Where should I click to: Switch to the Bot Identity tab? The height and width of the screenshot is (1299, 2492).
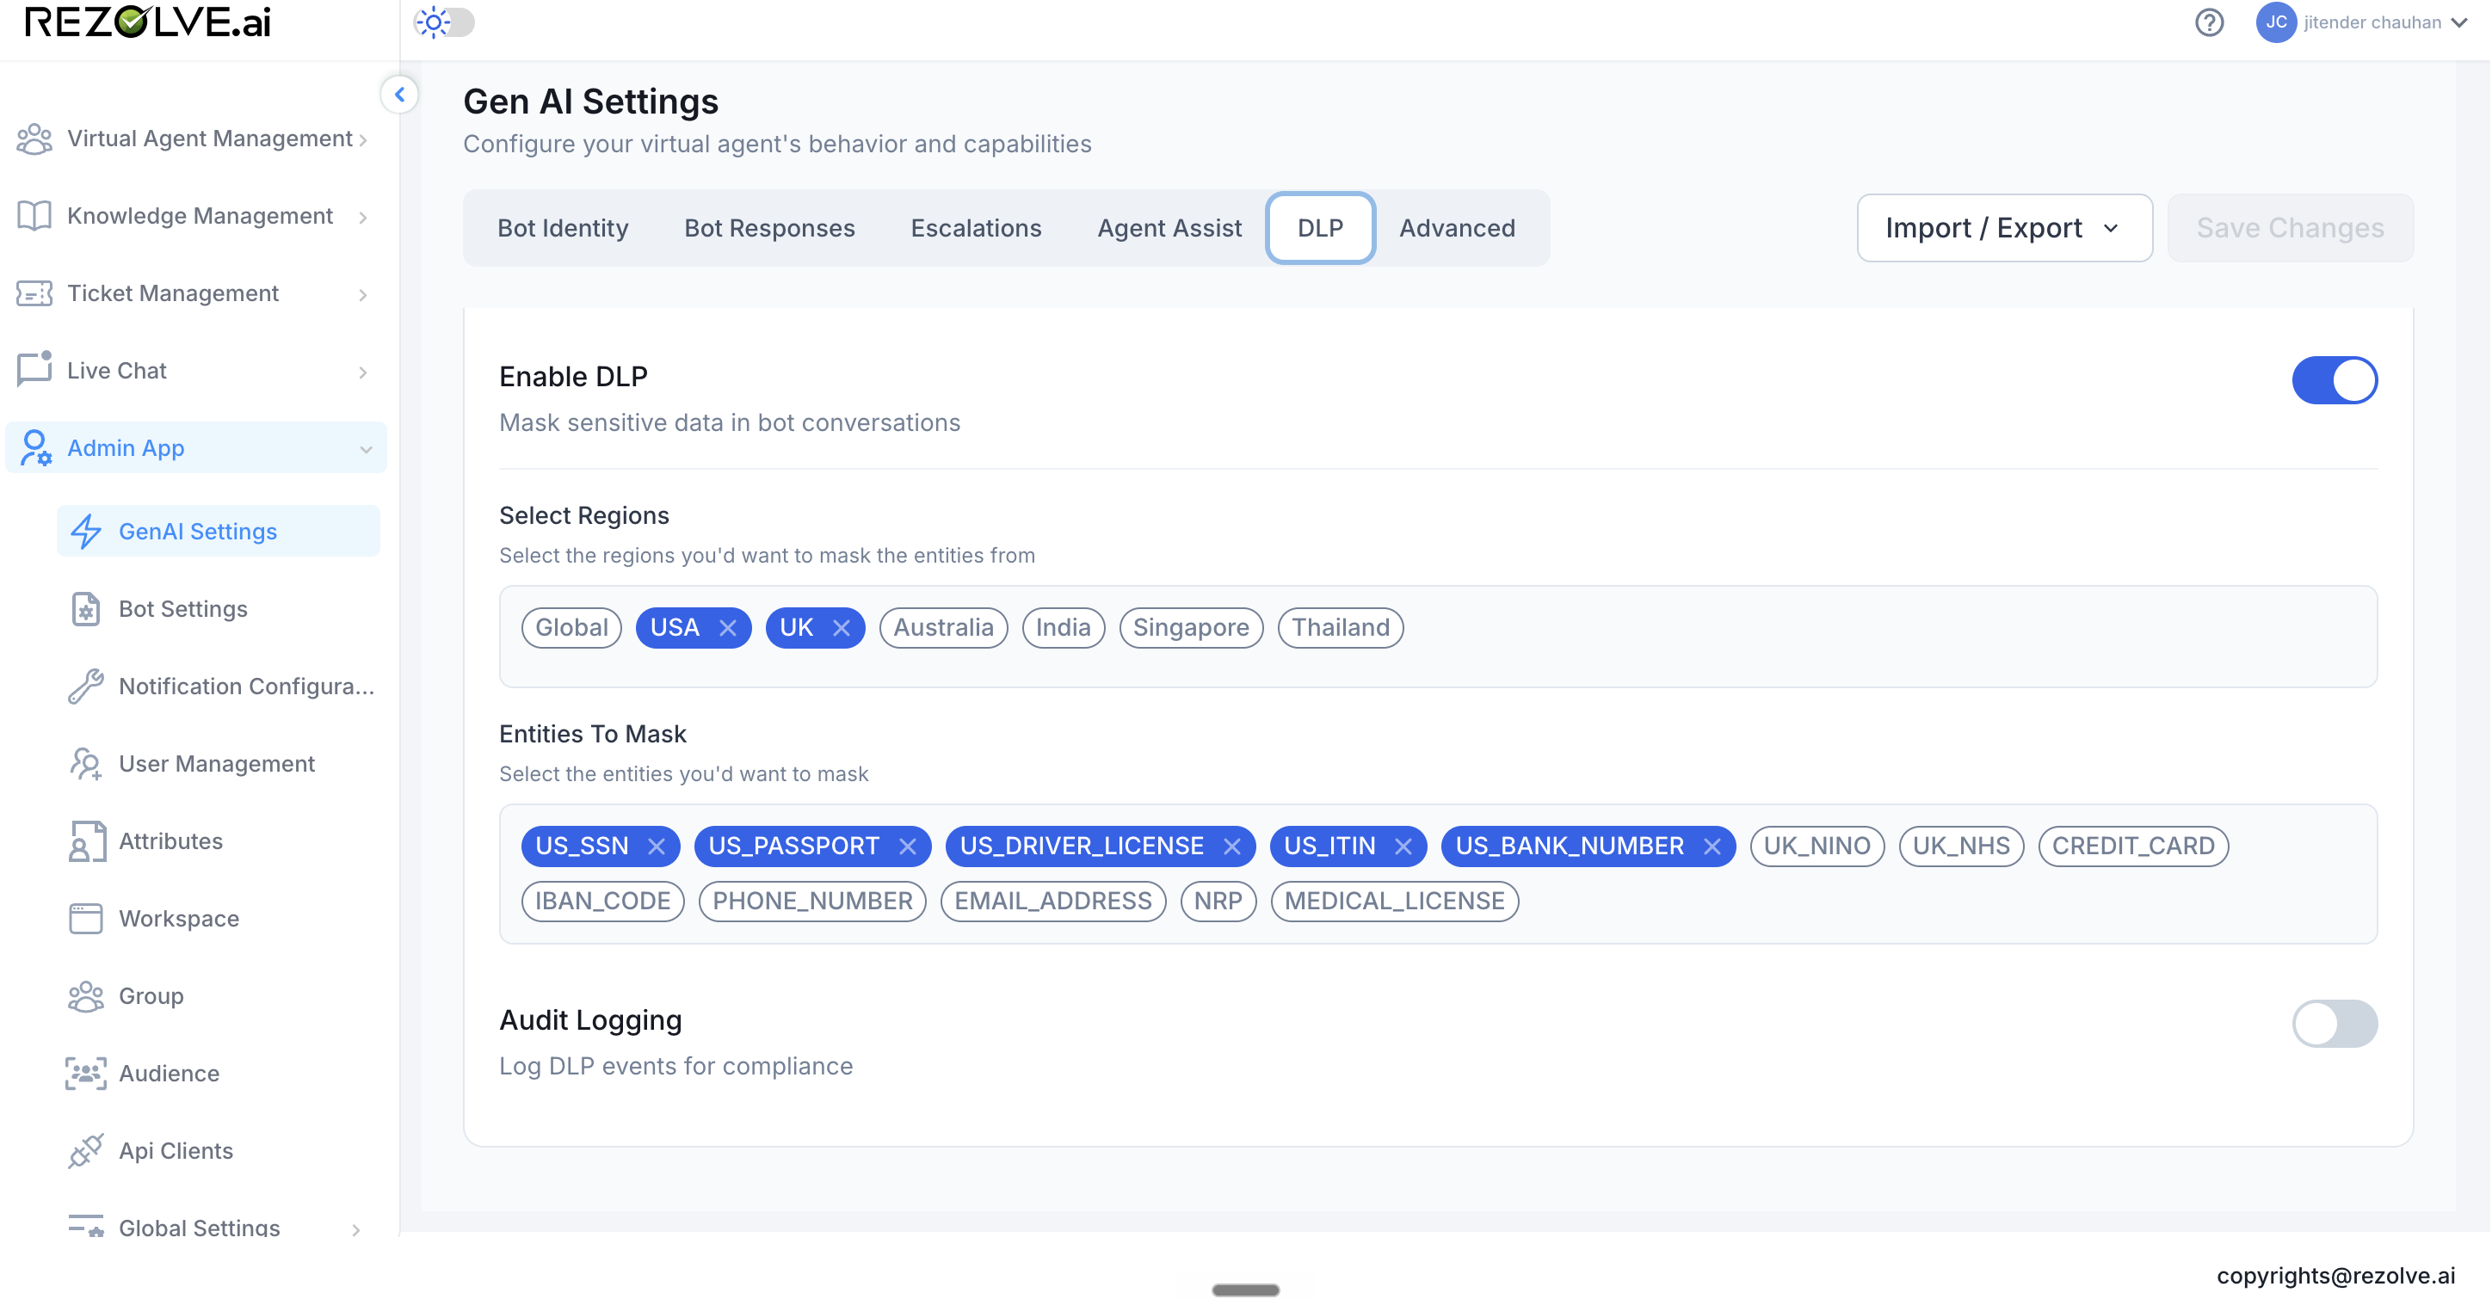point(563,228)
